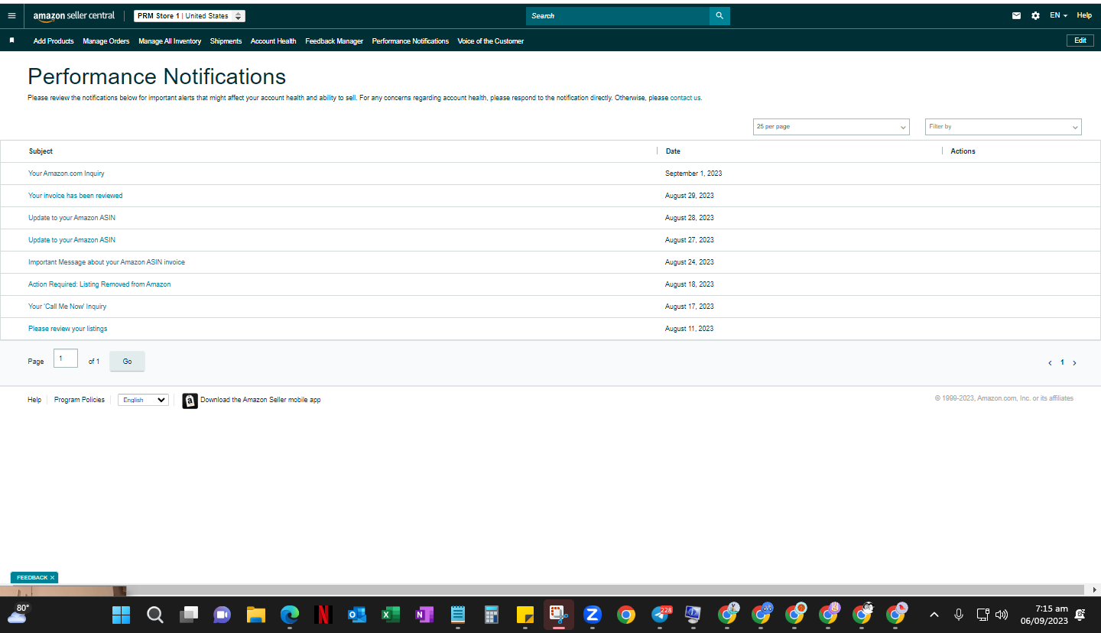The height and width of the screenshot is (633, 1101).
Task: Follow the contact us link
Action: [x=686, y=98]
